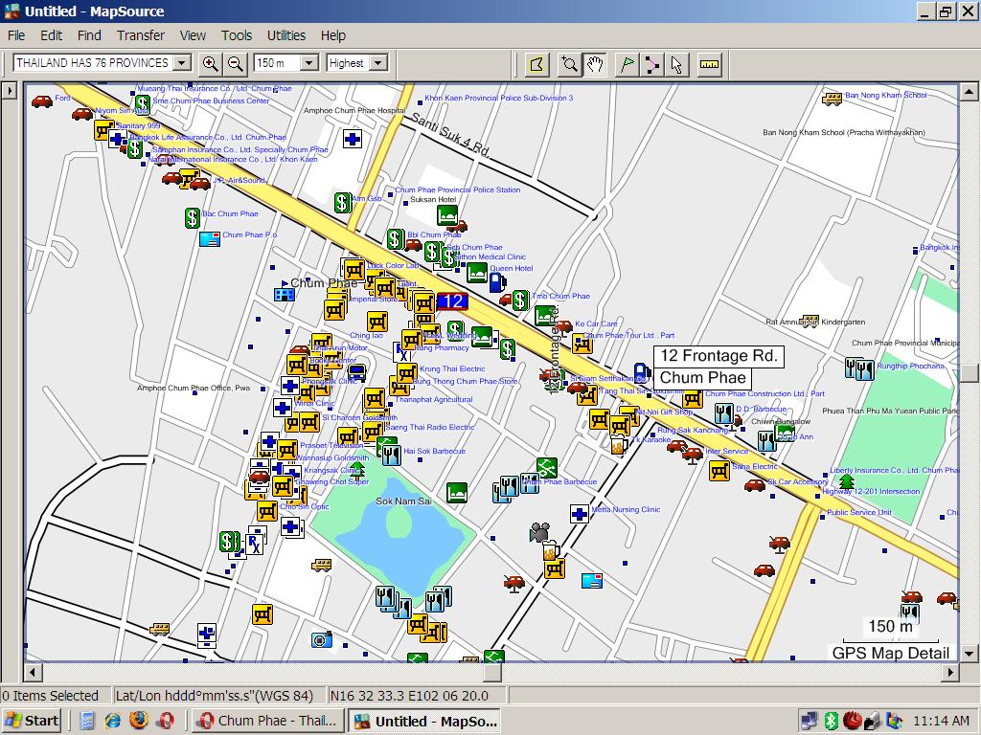The image size is (981, 735).
Task: Click the 0 Items Selected status text
Action: [50, 696]
